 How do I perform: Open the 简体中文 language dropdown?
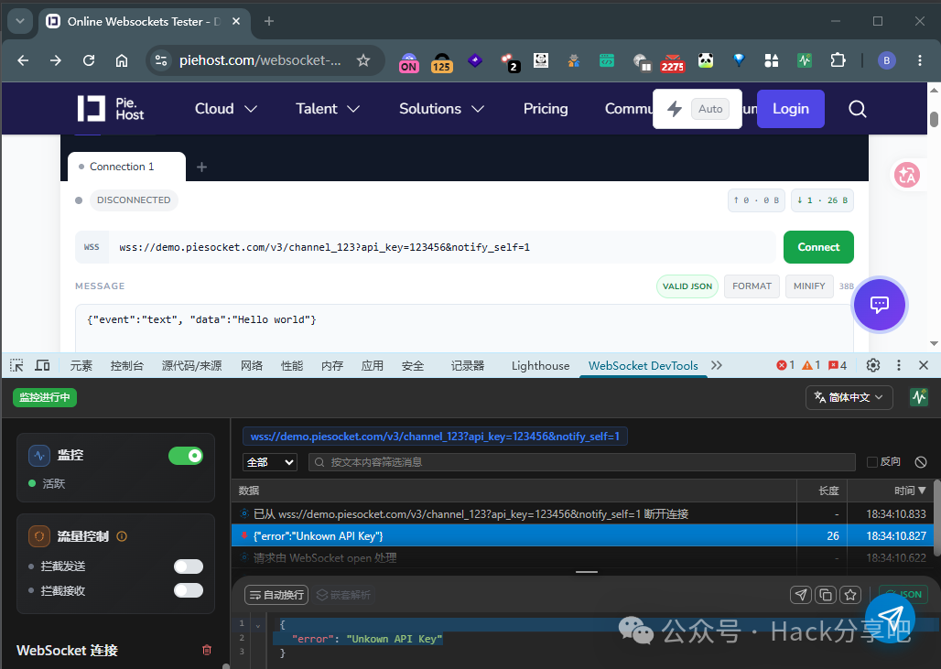click(849, 397)
